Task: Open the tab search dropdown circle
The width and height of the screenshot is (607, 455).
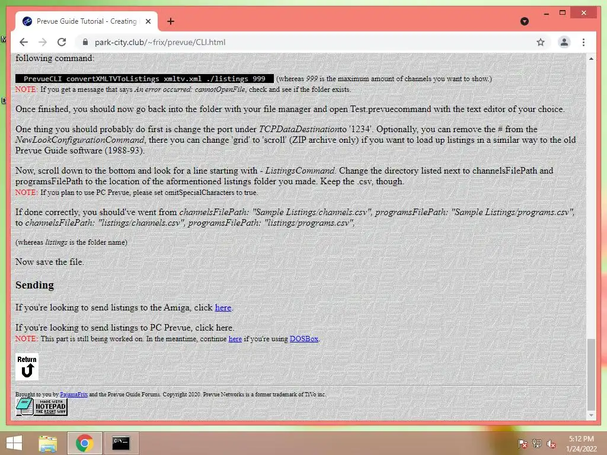Action: coord(525,21)
